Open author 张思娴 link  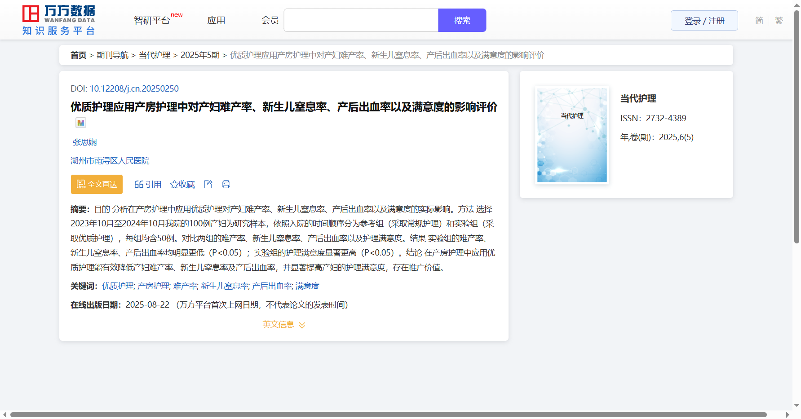click(85, 142)
